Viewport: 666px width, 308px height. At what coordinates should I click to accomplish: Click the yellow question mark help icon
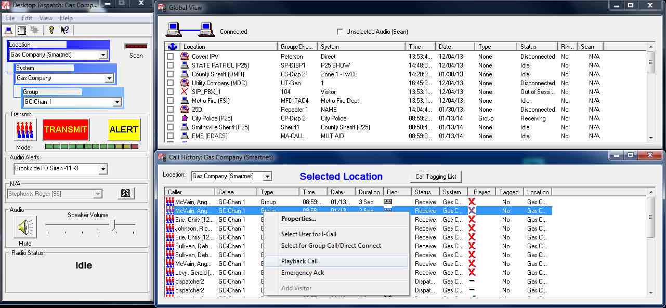coord(51,30)
